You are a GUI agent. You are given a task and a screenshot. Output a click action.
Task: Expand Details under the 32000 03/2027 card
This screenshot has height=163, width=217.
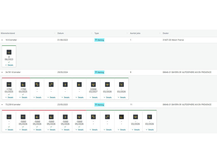pos(93,97)
